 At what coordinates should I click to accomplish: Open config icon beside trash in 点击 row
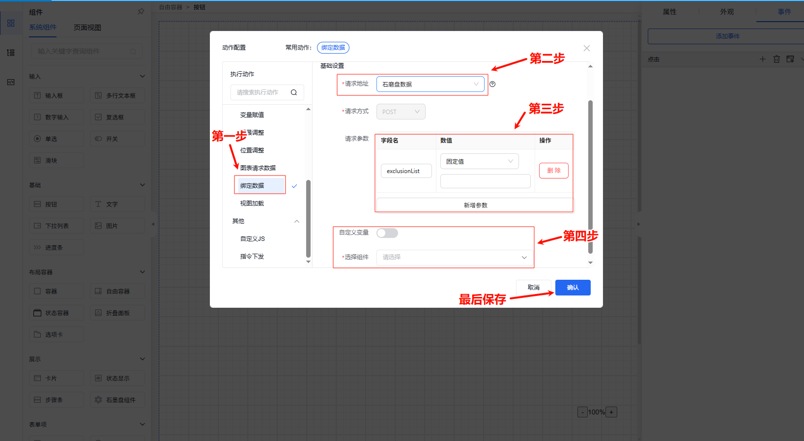pyautogui.click(x=790, y=59)
